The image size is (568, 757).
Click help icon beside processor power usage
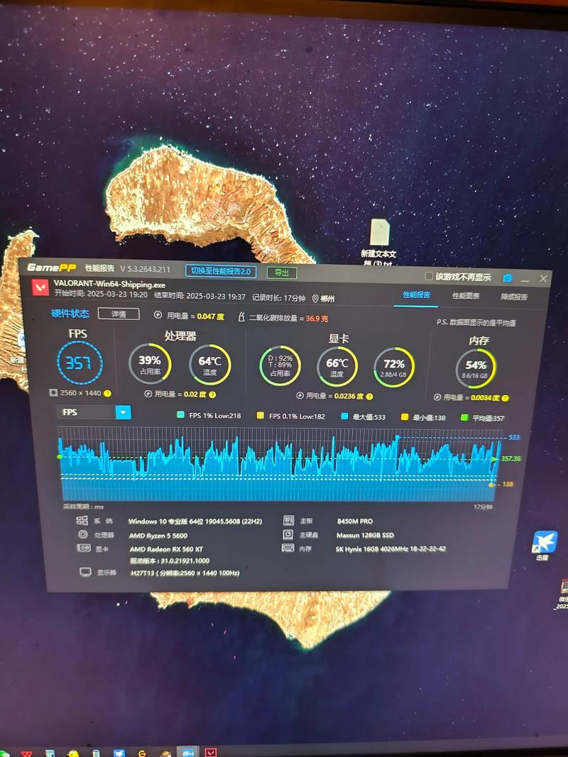pyautogui.click(x=212, y=394)
